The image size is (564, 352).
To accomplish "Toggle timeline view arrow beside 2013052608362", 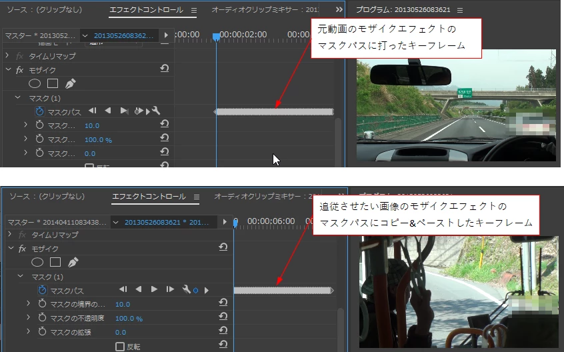I will tap(166, 35).
